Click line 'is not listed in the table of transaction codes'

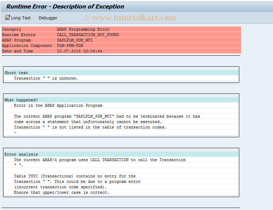point(90,127)
